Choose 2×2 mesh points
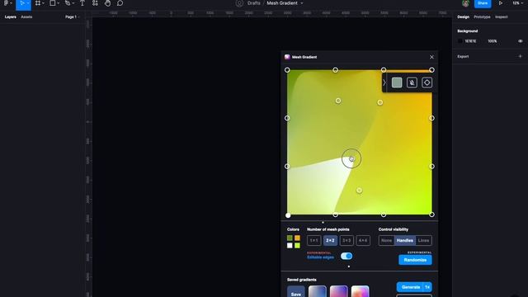Image resolution: width=528 pixels, height=297 pixels. click(330, 240)
